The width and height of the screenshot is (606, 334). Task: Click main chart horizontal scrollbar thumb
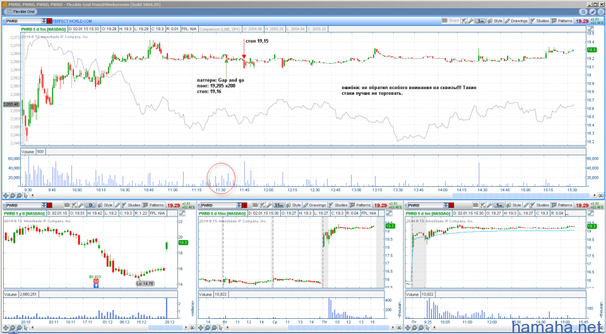521,196
